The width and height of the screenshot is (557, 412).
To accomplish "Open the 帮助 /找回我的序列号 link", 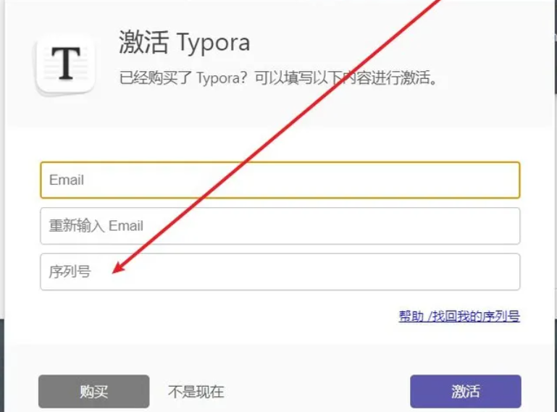I will click(459, 316).
